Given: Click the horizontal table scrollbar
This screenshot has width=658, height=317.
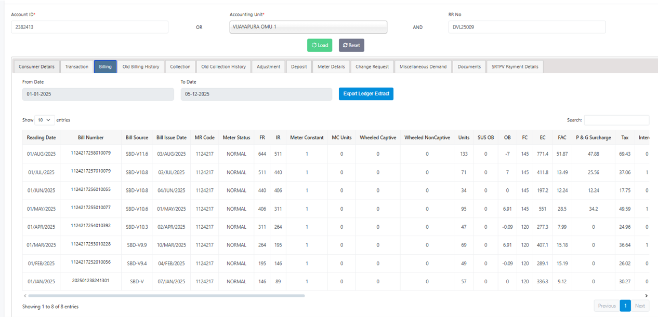Looking at the screenshot, I should point(166,296).
